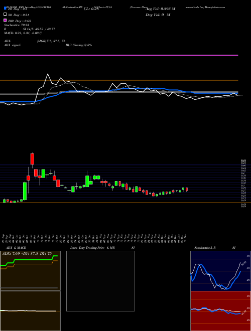Screen dimensions: 251x331
Task: Click the '(MGR) 7.7, 87.5, 75' values
Action: click(51, 41)
